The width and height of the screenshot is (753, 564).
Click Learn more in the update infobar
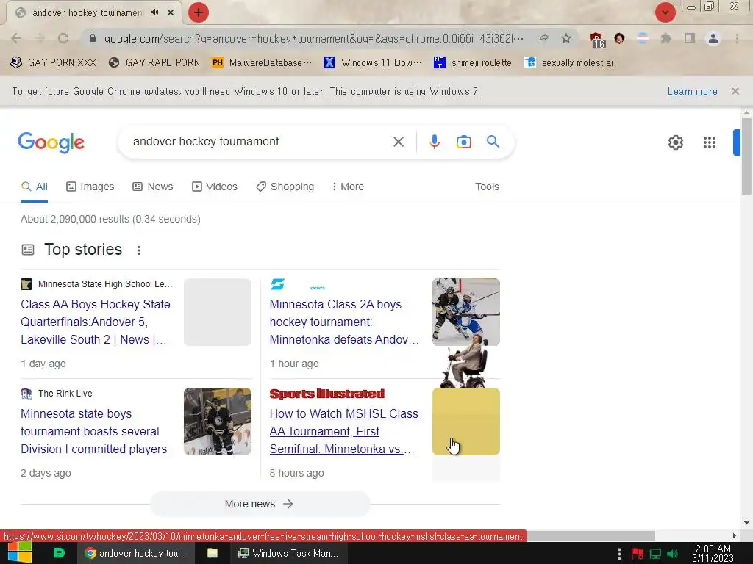(693, 91)
